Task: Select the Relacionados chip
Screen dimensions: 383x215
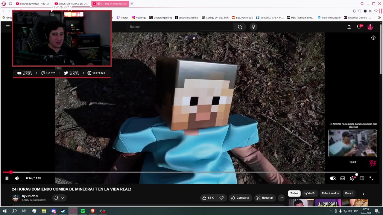Action: pyautogui.click(x=330, y=193)
